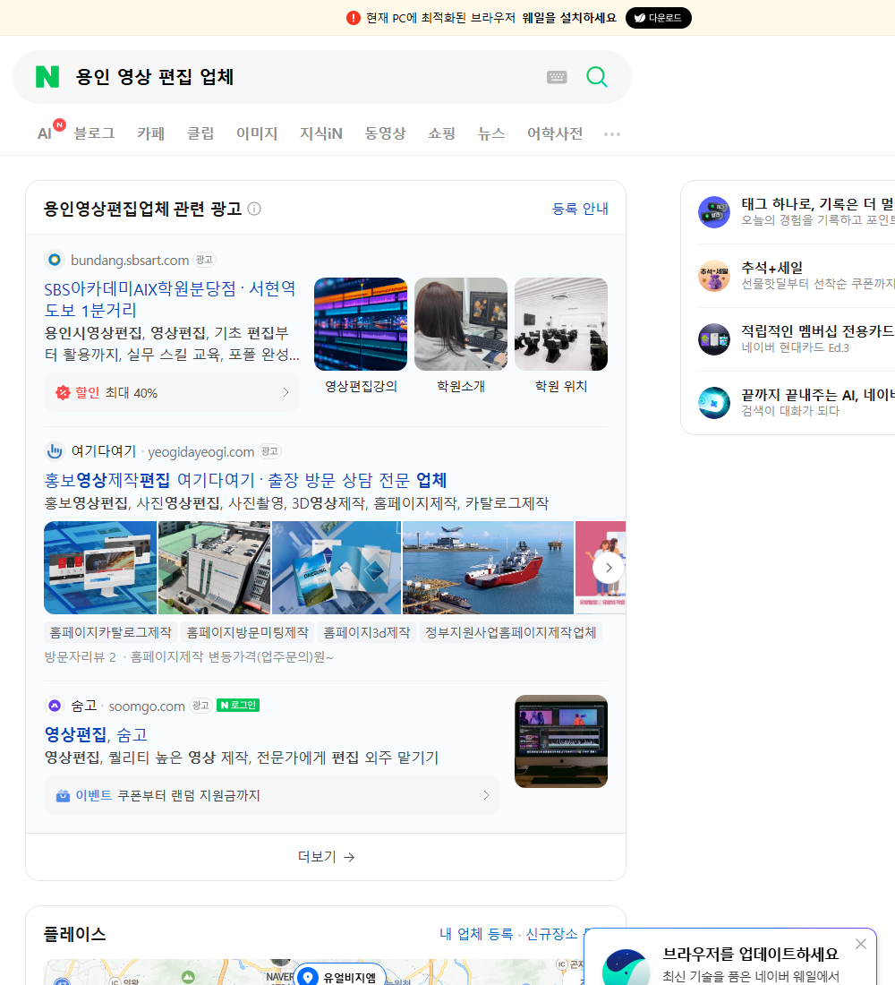Click the 유얼비지엠 map pin marker
Screen dimensions: 895x985
[x=308, y=977]
